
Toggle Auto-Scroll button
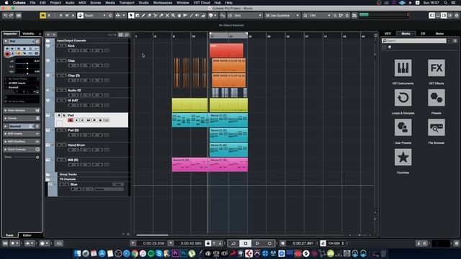tap(118, 15)
